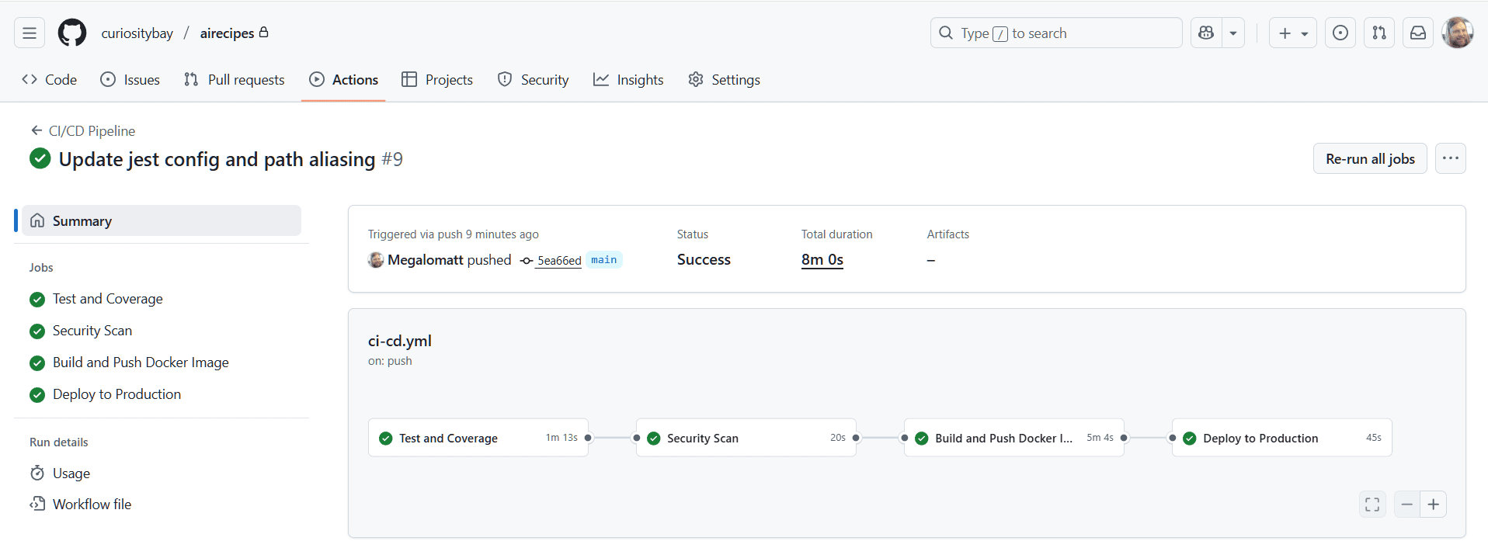This screenshot has height=548, width=1488.
Task: Go back to CI/CD Pipeline workflow
Action: 82,131
